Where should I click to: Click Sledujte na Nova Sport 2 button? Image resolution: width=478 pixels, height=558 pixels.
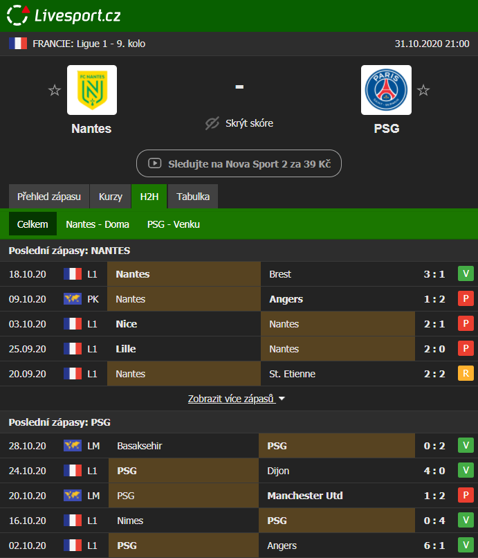239,164
